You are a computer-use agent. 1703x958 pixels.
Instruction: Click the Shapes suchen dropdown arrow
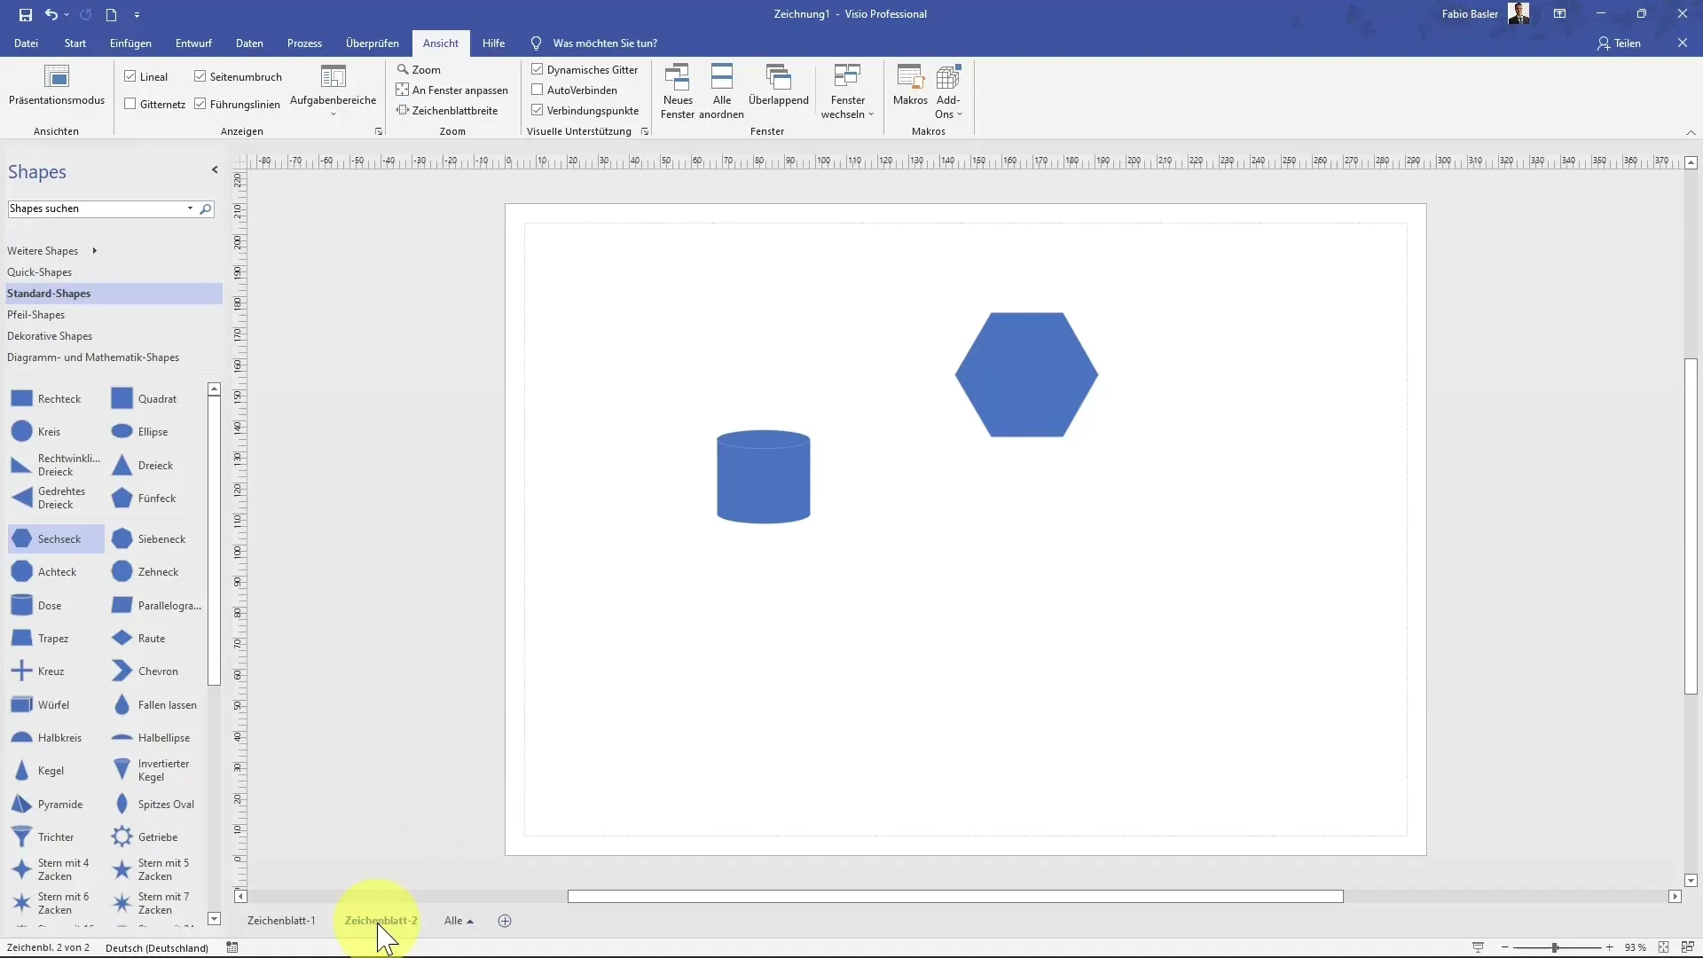point(190,208)
